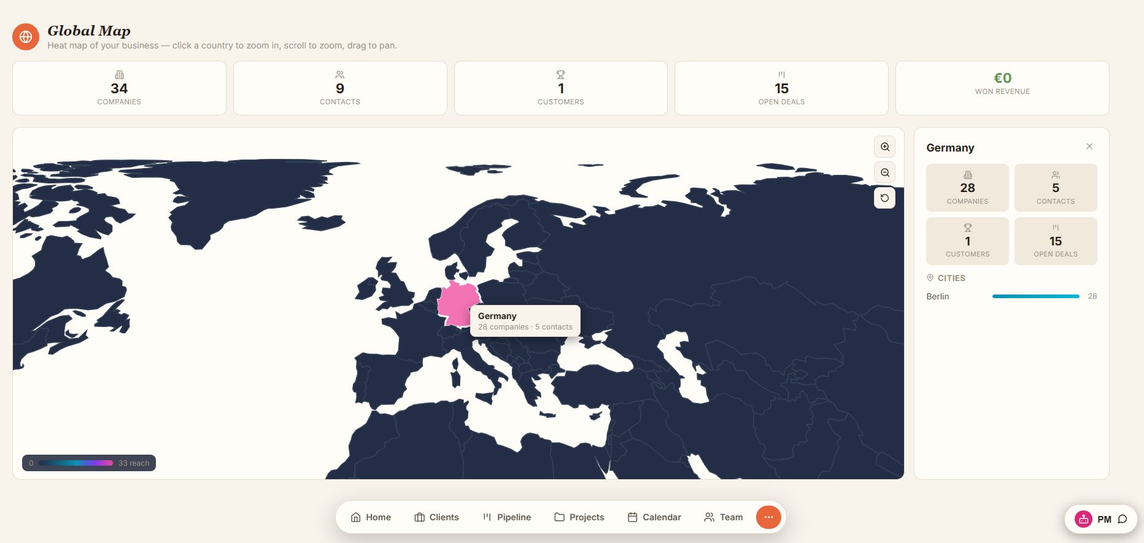
Task: Click the pink bot assistant icon
Action: [1083, 519]
